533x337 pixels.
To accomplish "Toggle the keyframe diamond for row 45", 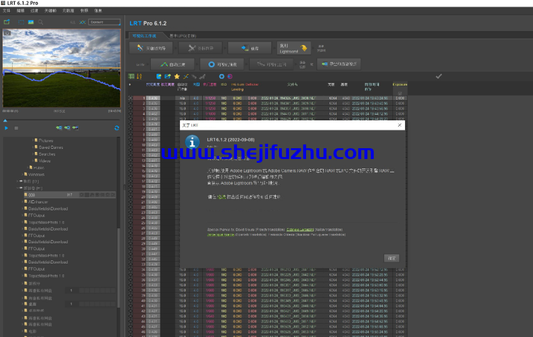I will point(131,327).
